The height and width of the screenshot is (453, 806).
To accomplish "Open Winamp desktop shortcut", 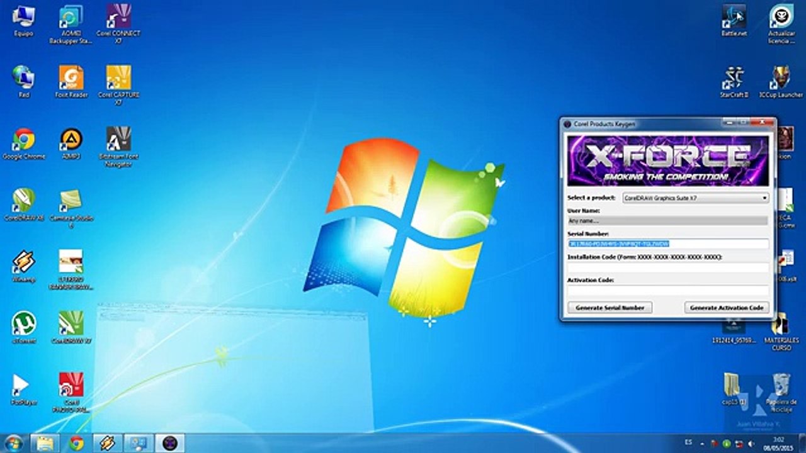I will pos(23,267).
